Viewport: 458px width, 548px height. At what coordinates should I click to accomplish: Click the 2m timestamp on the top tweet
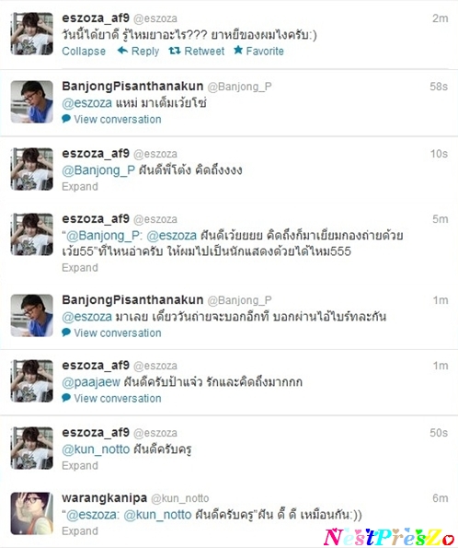(440, 18)
